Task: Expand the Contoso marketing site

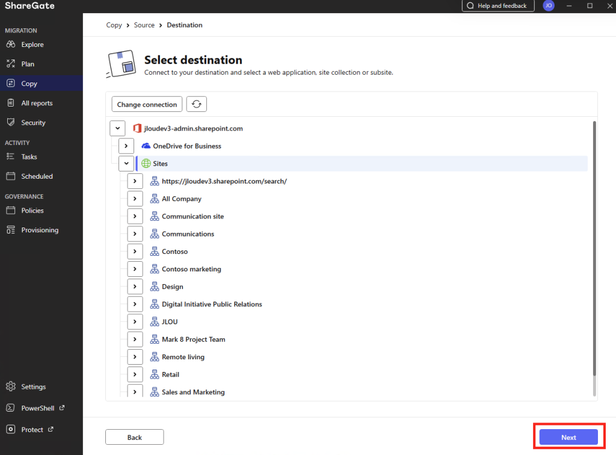Action: [x=135, y=269]
